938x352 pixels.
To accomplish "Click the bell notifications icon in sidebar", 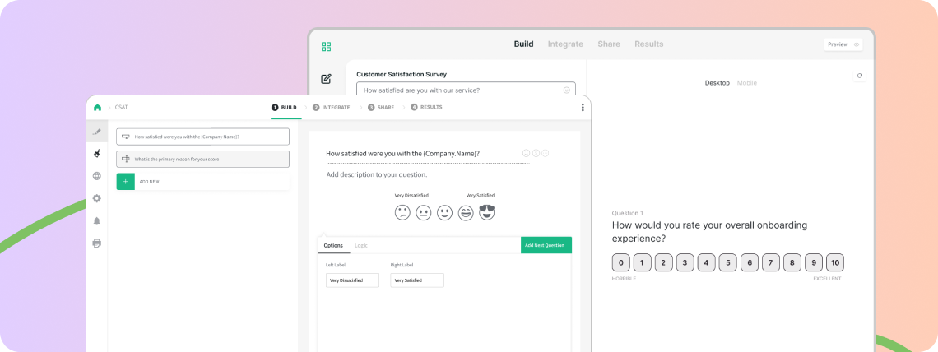I will tap(97, 220).
